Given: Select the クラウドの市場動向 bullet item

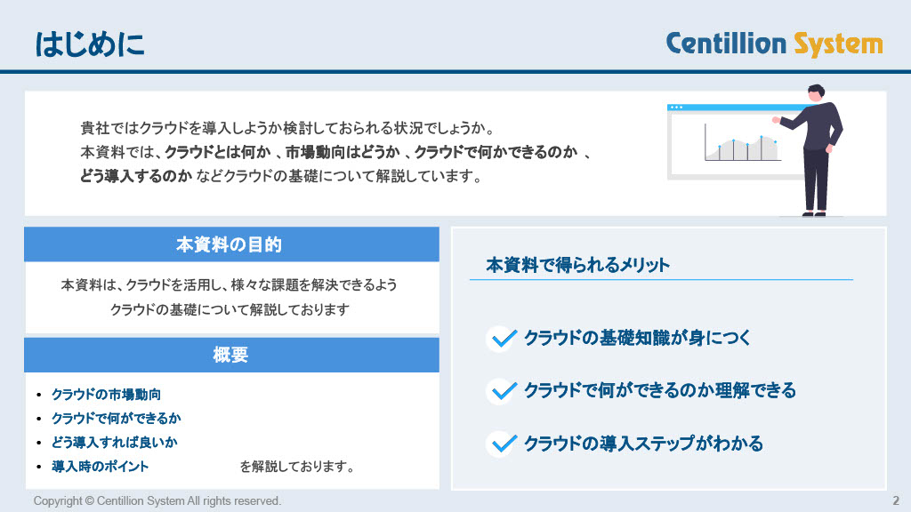Looking at the screenshot, I should (106, 395).
